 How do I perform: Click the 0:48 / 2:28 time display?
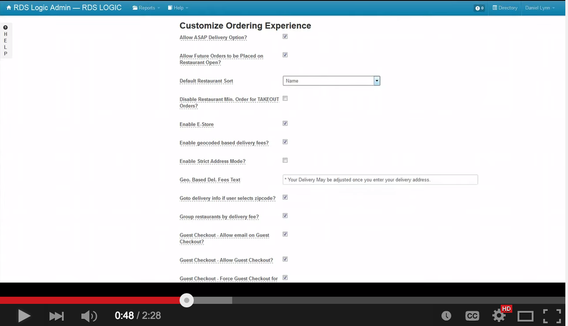click(138, 316)
